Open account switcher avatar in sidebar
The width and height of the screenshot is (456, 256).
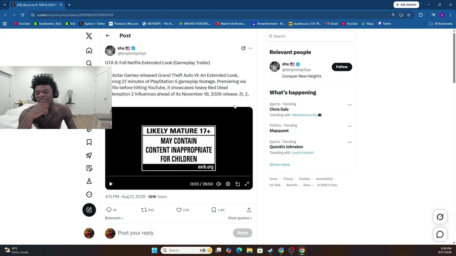point(89,233)
